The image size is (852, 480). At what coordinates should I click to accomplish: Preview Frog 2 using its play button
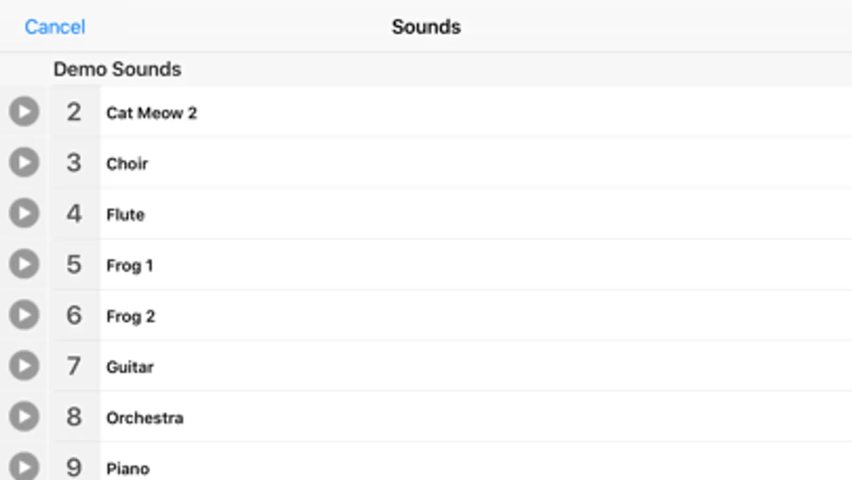coord(24,315)
